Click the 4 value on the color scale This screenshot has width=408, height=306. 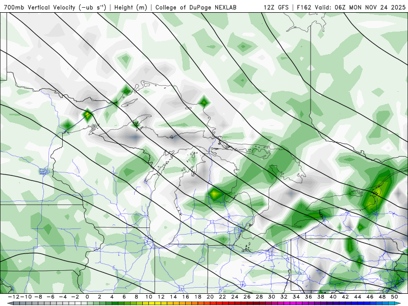click(x=112, y=297)
